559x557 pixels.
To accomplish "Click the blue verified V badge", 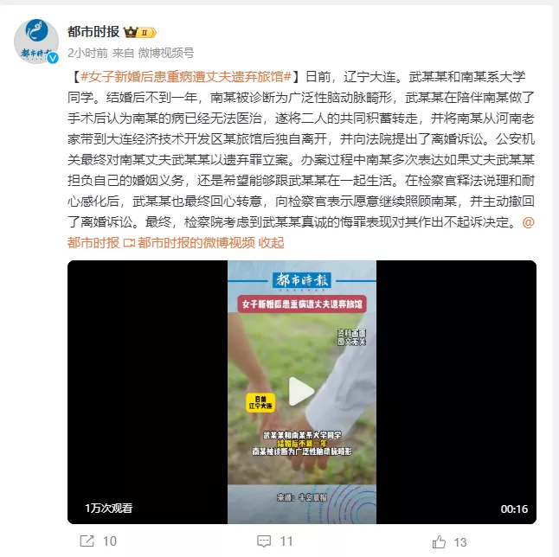I will click(x=53, y=58).
